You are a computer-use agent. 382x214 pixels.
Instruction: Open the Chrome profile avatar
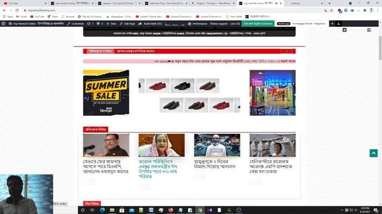click(x=371, y=11)
